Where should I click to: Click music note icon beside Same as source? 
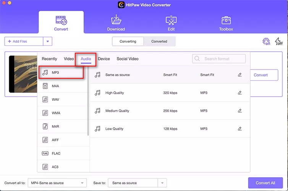coord(97,75)
